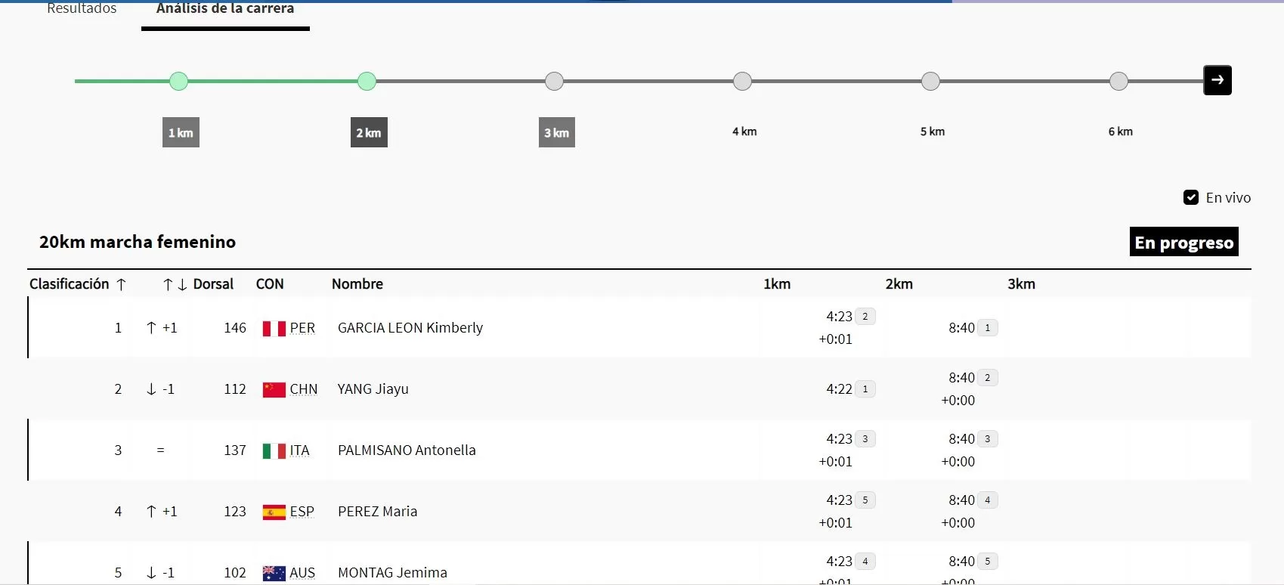Click the 3 km label button
This screenshot has width=1284, height=585.
[x=557, y=132]
